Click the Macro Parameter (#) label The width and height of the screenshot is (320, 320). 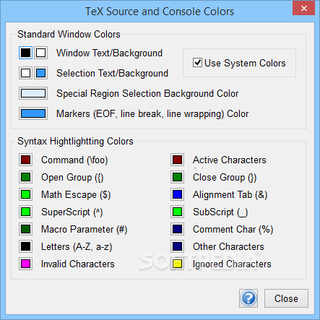[x=84, y=230]
